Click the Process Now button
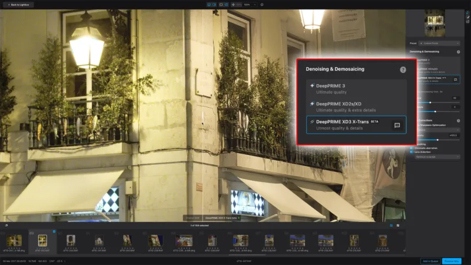 click(x=452, y=261)
